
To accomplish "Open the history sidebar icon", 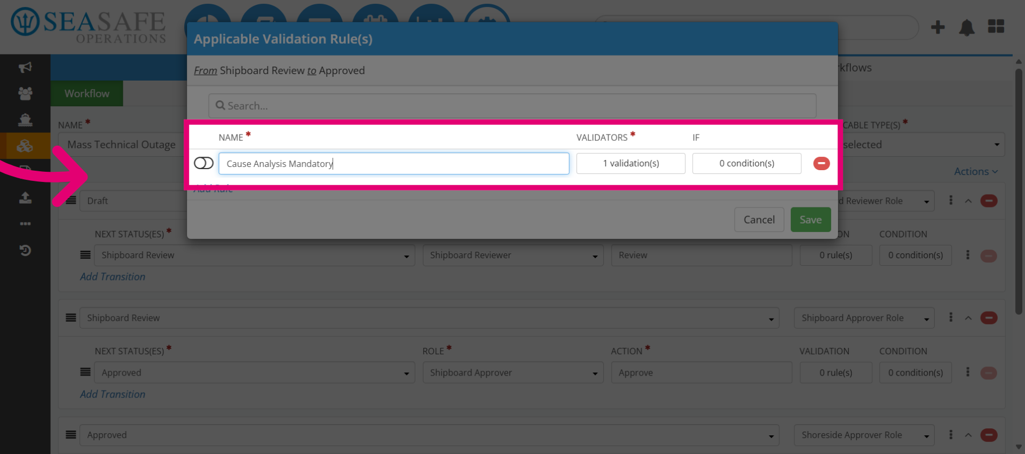I will click(25, 250).
